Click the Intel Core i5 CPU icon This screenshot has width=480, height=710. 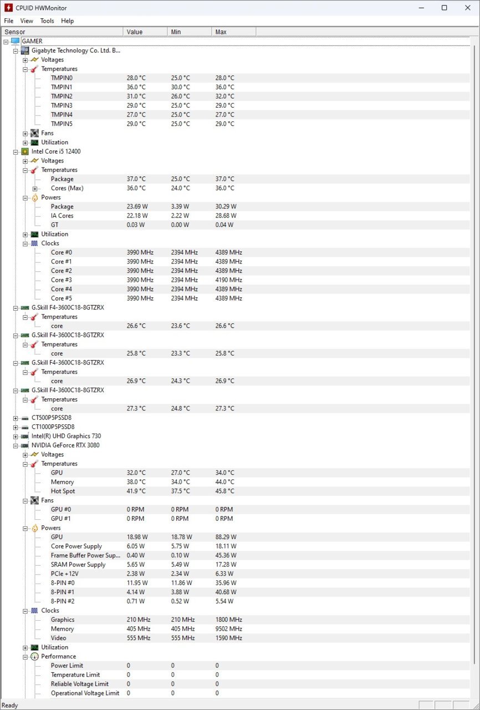pos(25,151)
